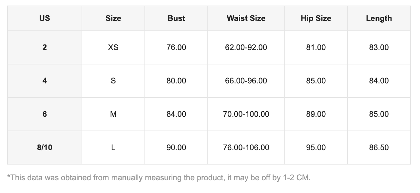Image resolution: width=420 pixels, height=193 pixels.
Task: Select the Length column header
Action: 379,18
